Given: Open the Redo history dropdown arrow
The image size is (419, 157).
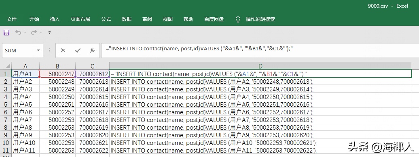Looking at the screenshot, I should [x=41, y=33].
